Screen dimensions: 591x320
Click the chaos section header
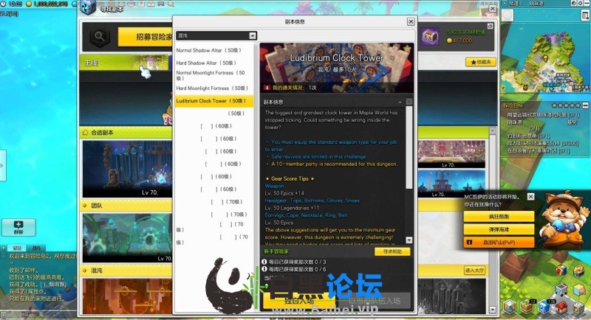pos(126,271)
